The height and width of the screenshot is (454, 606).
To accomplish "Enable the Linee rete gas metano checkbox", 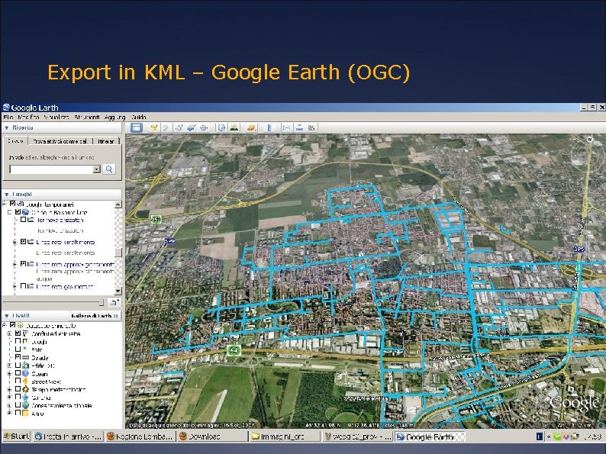I will (x=23, y=286).
